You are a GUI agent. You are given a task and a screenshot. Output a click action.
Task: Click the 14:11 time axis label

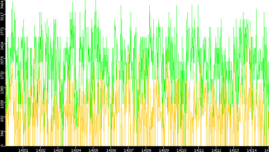pos(199,150)
